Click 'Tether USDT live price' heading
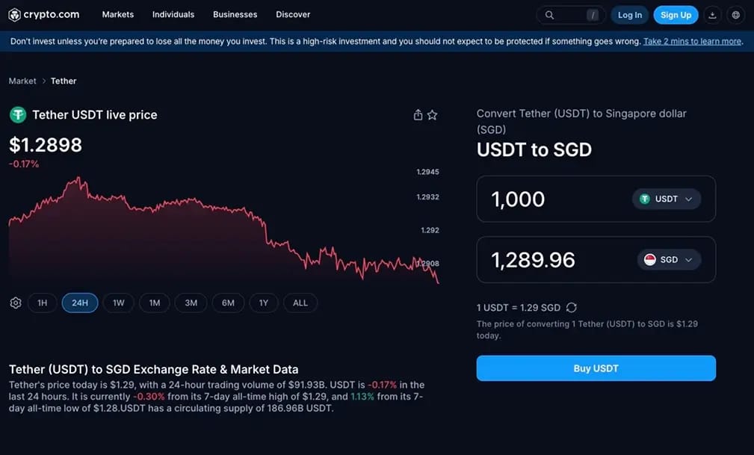This screenshot has height=455, width=754. (95, 115)
